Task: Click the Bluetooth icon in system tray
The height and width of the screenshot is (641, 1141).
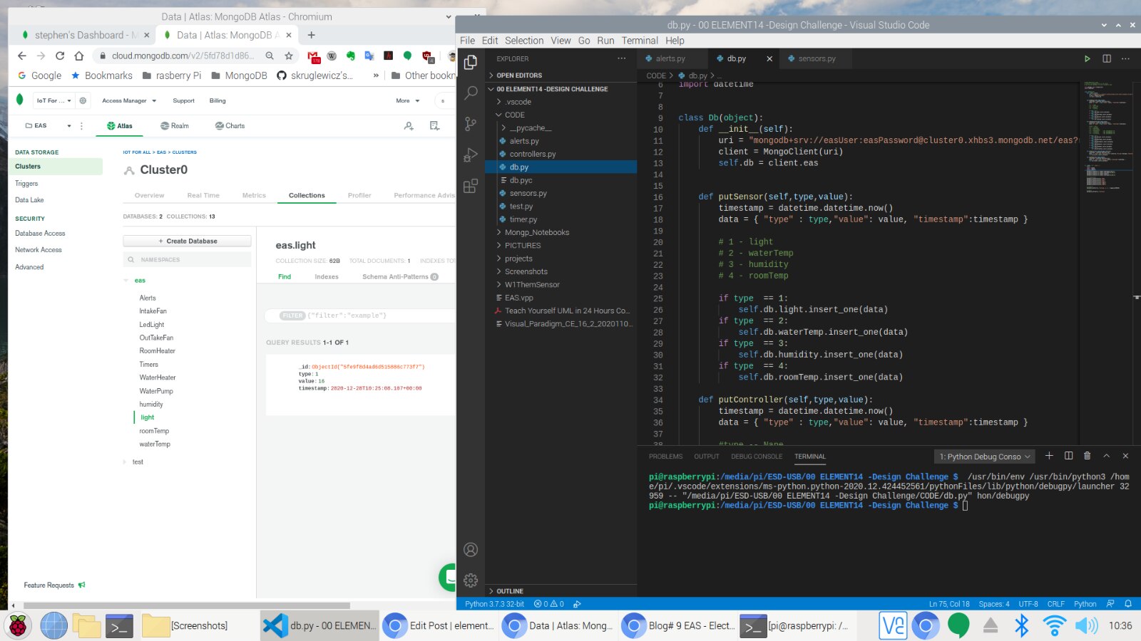Action: (x=1022, y=625)
